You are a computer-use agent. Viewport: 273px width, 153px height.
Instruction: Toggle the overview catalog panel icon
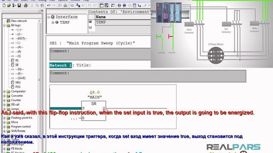click(102, 6)
